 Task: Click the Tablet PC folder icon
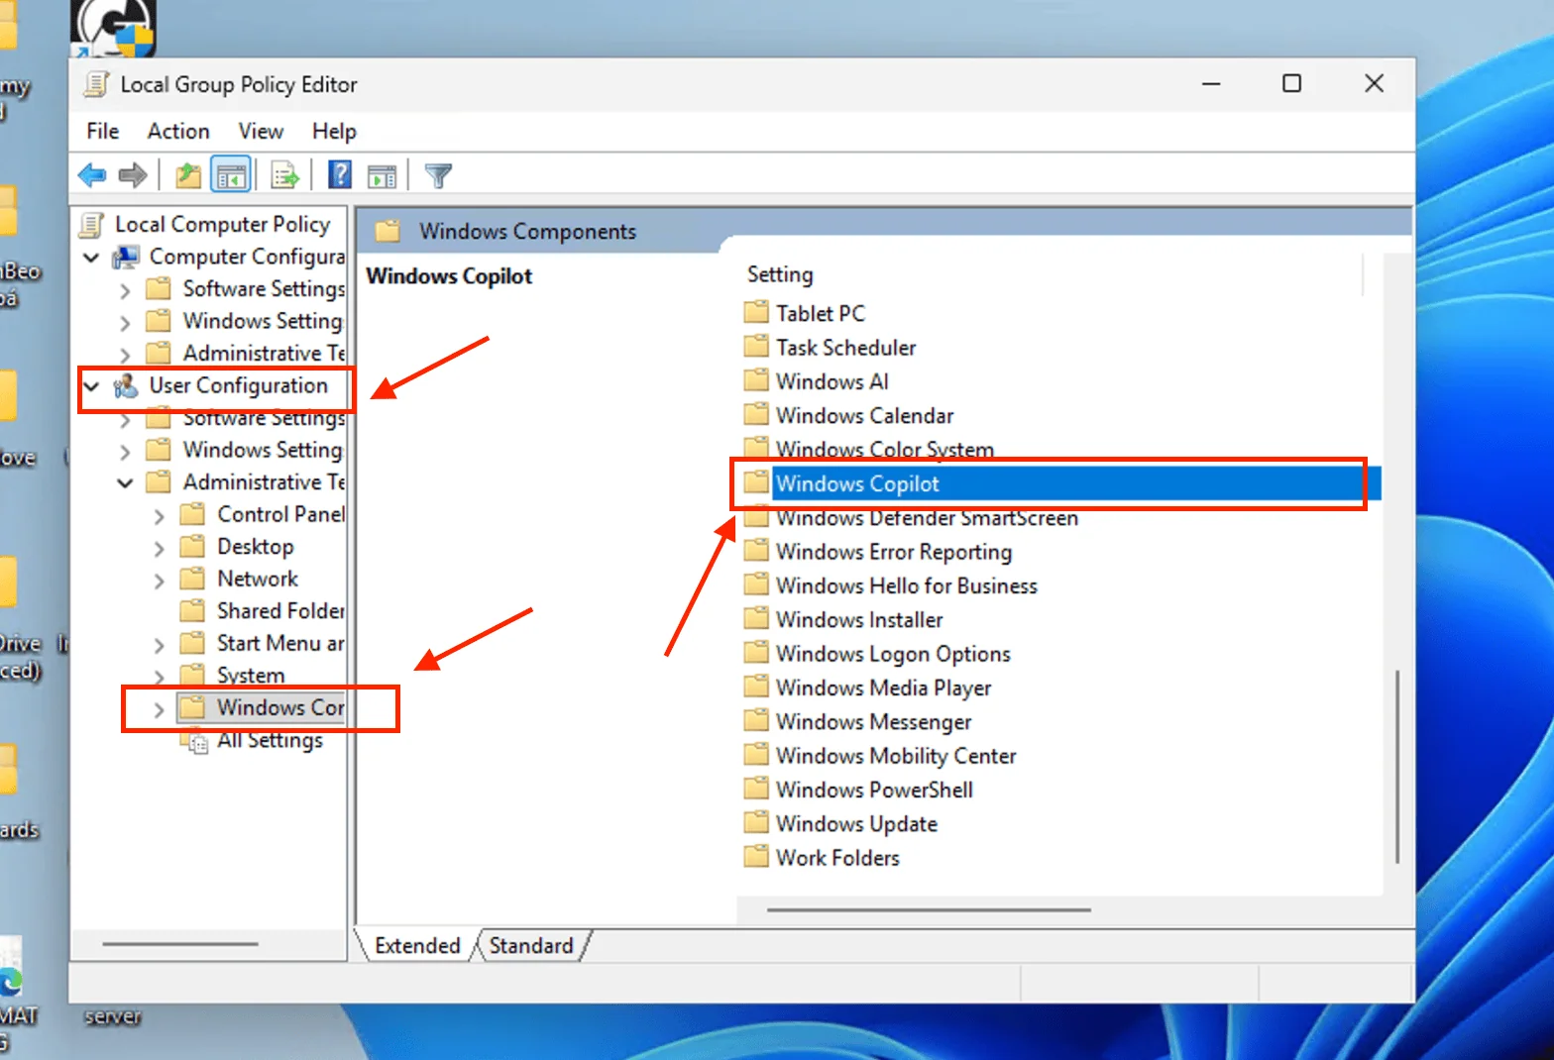(x=756, y=313)
